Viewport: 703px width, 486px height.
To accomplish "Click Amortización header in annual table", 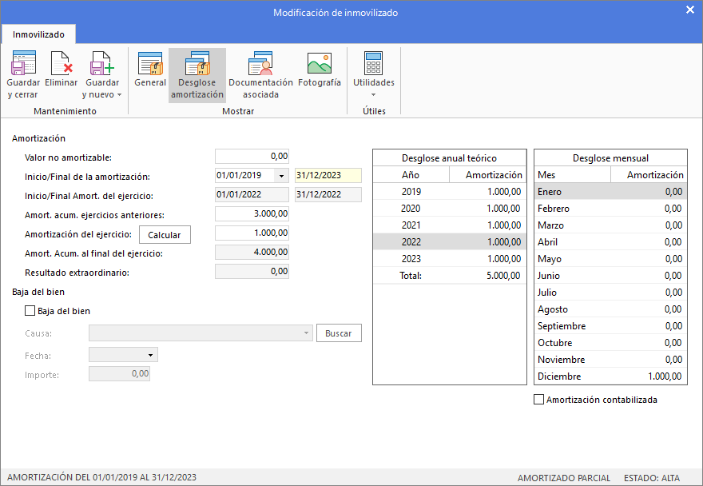I will [x=488, y=174].
